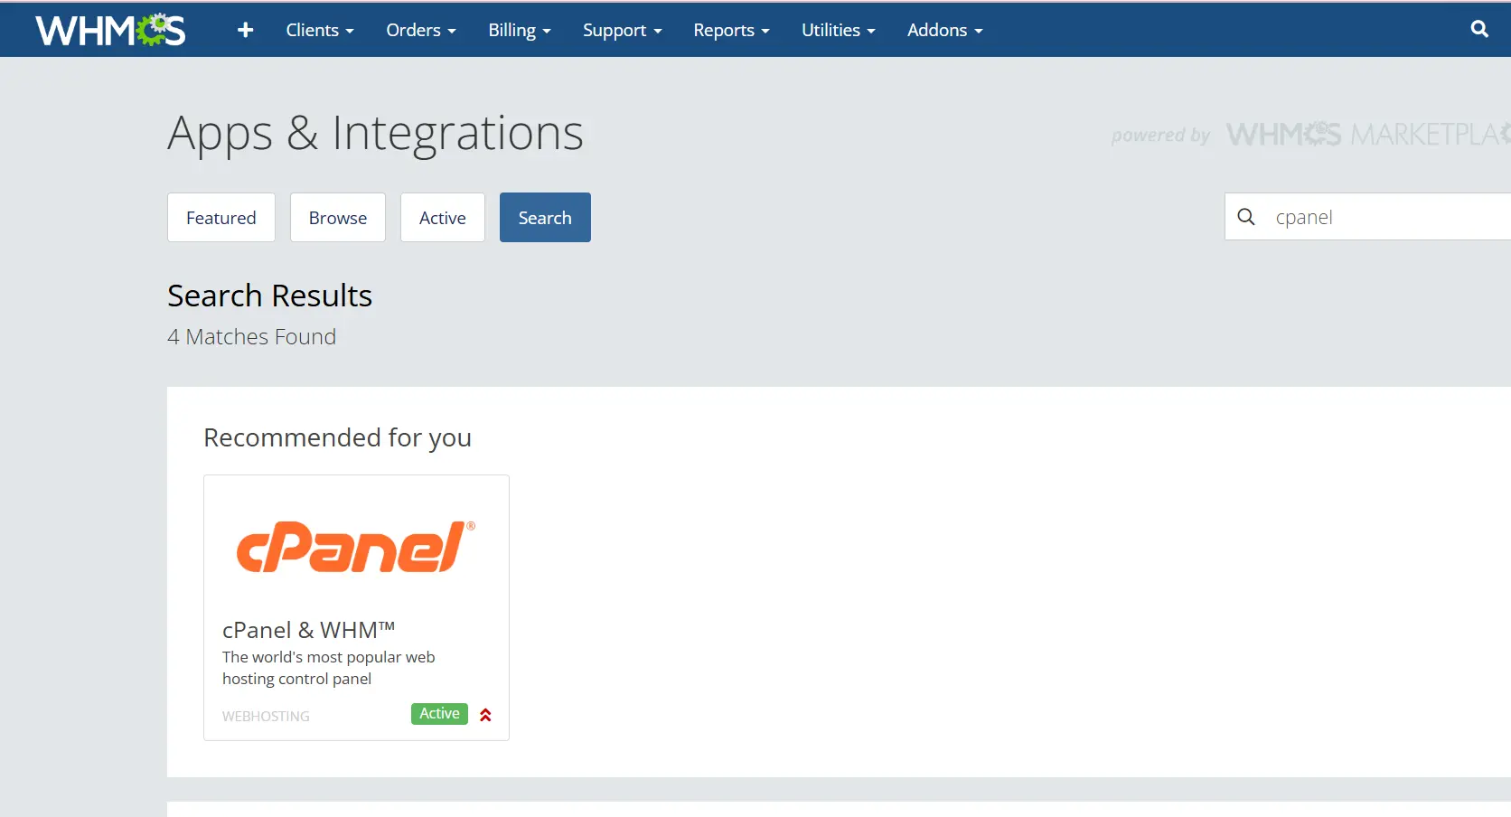Image resolution: width=1511 pixels, height=817 pixels.
Task: Click the WHMCS logo in the header
Action: click(110, 30)
